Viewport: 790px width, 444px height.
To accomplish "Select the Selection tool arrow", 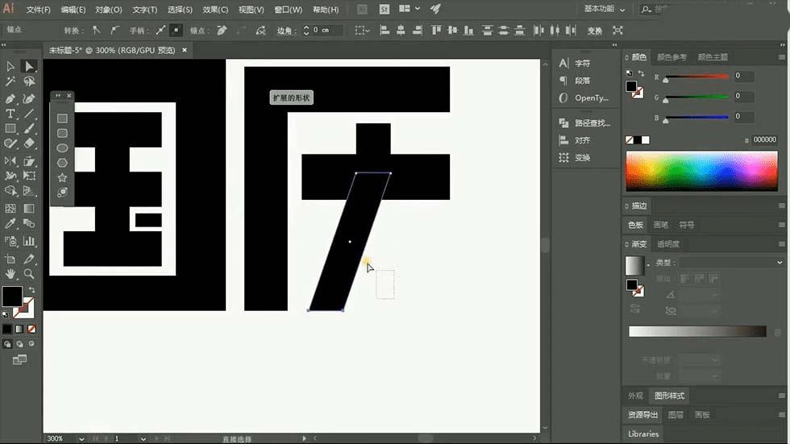I will coord(10,66).
